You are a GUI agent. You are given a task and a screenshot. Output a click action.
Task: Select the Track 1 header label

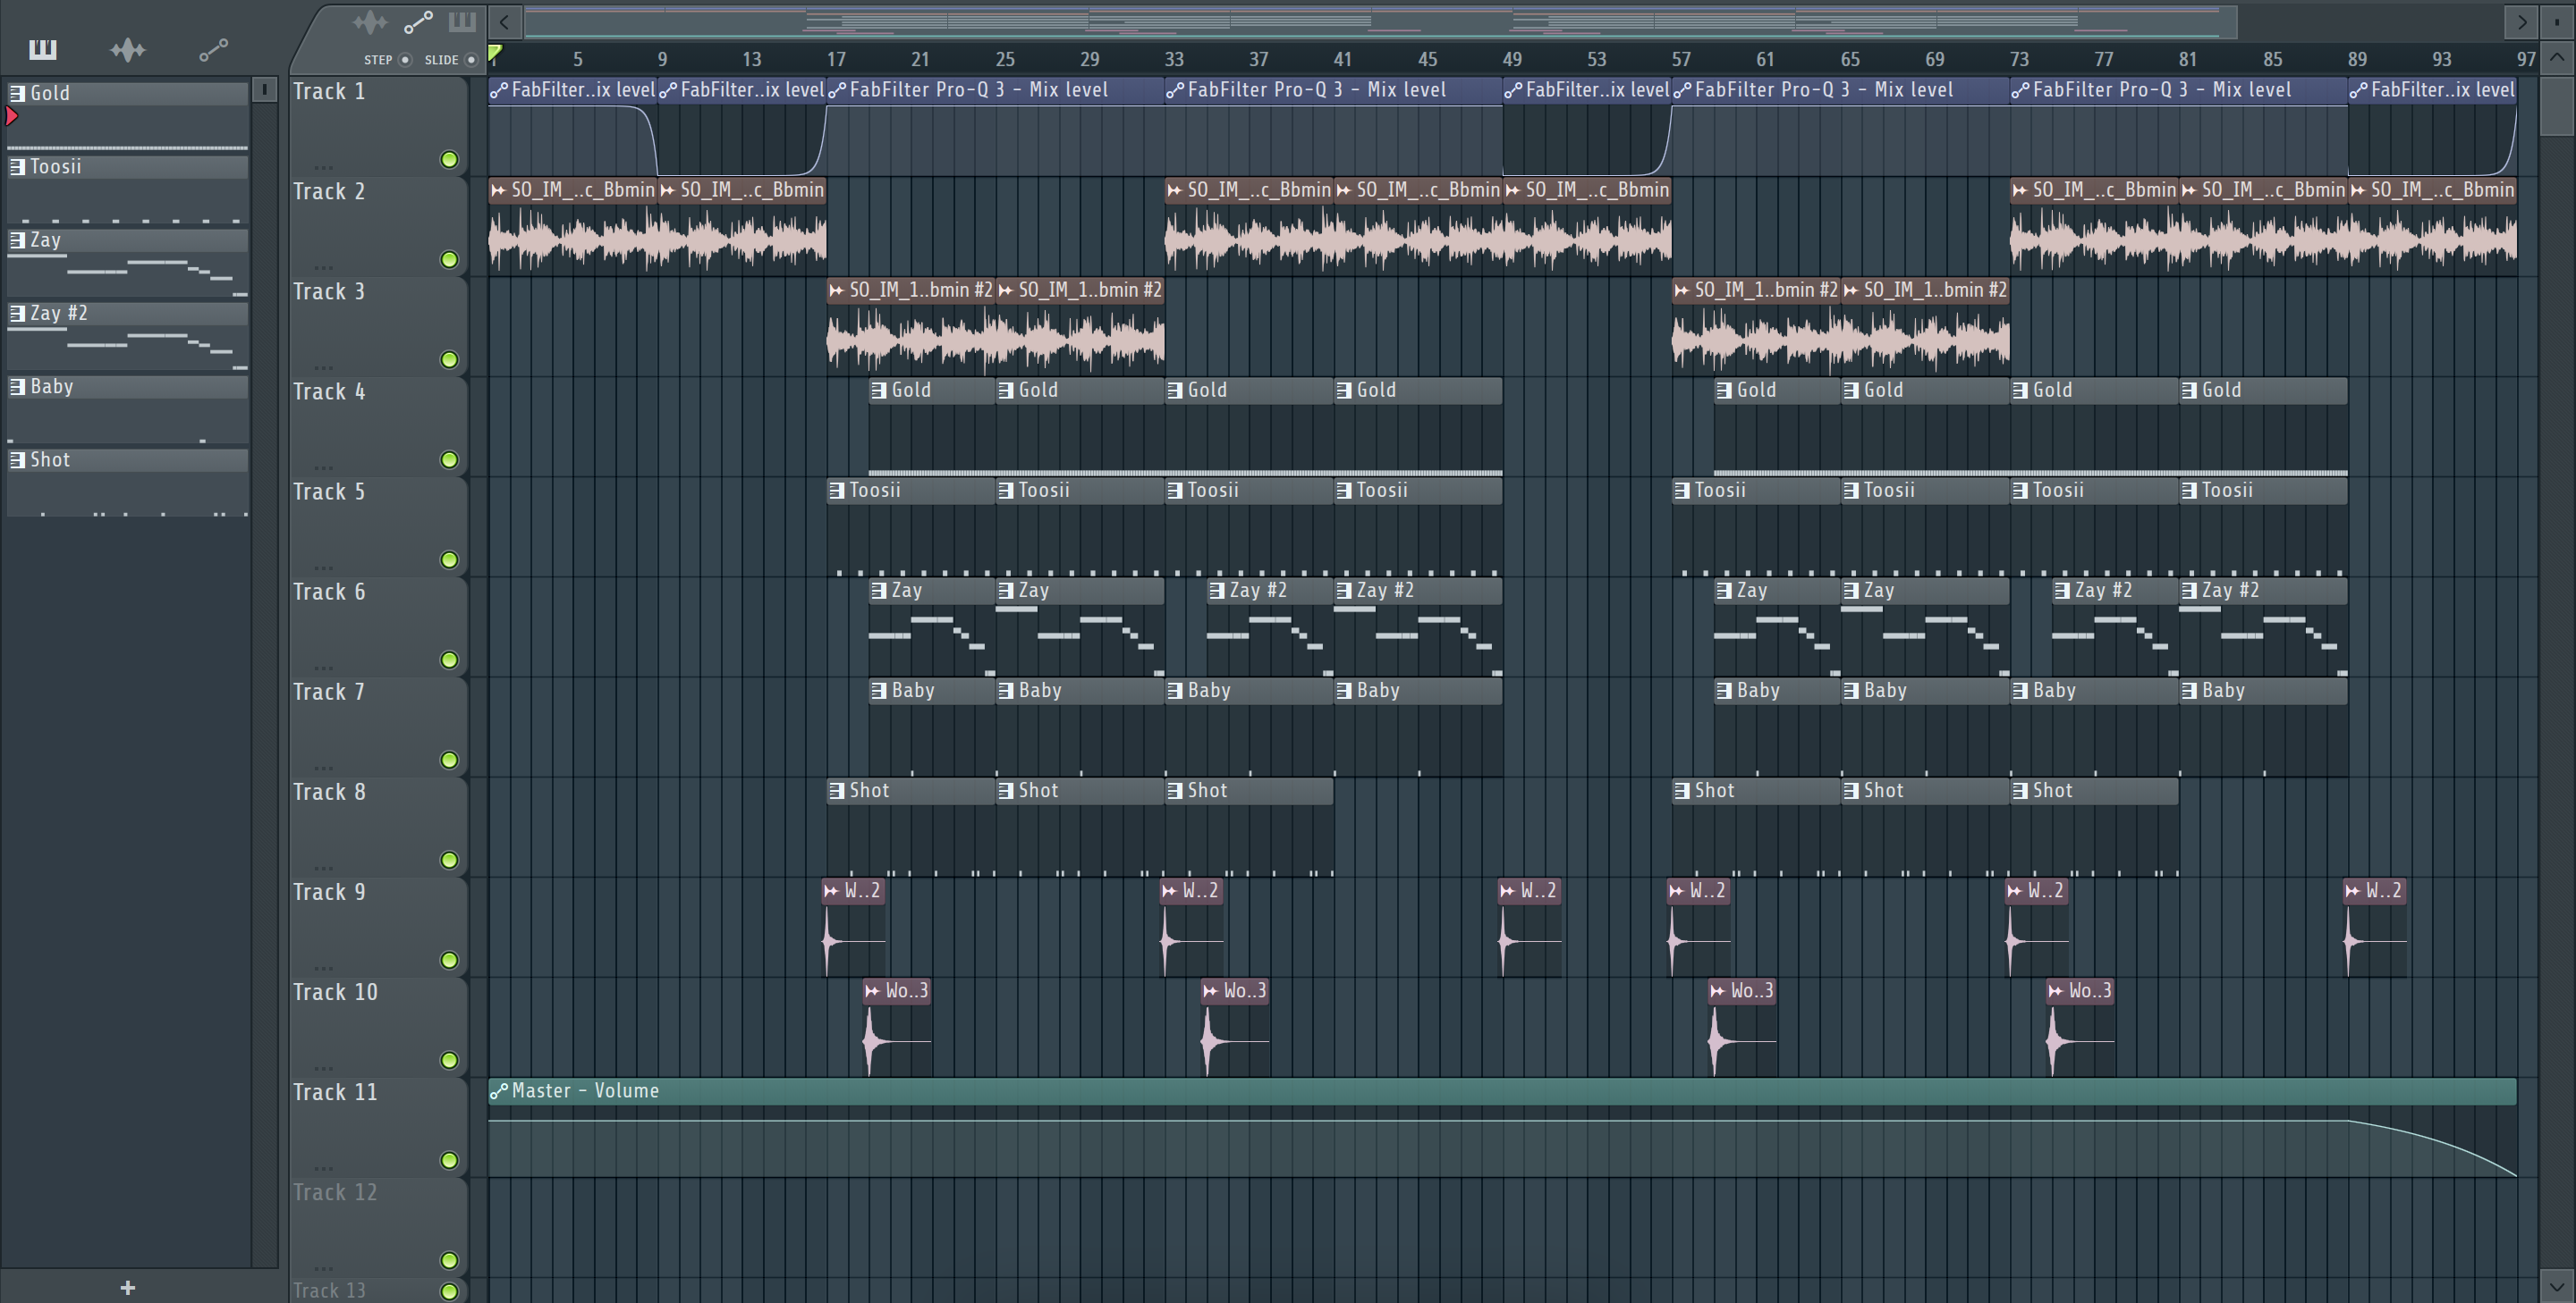point(329,91)
